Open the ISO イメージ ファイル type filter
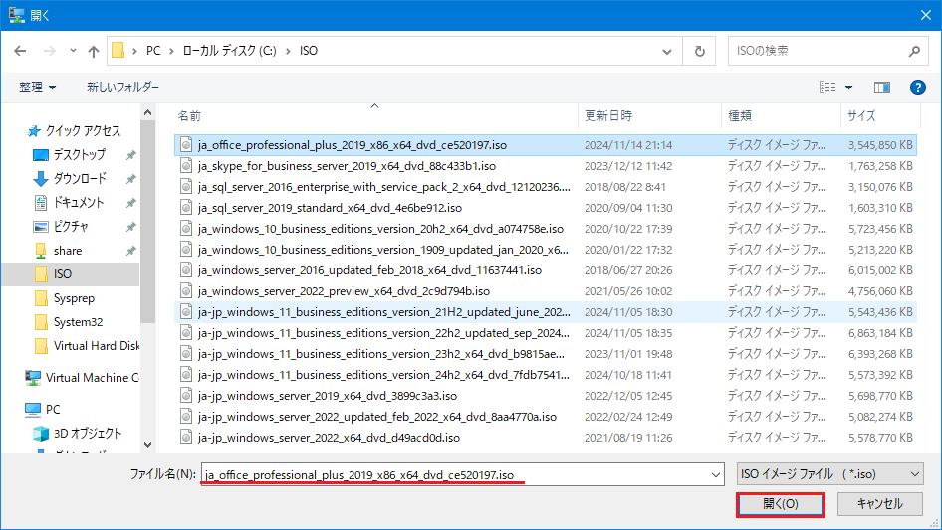Viewport: 942px width, 530px height. click(830, 474)
